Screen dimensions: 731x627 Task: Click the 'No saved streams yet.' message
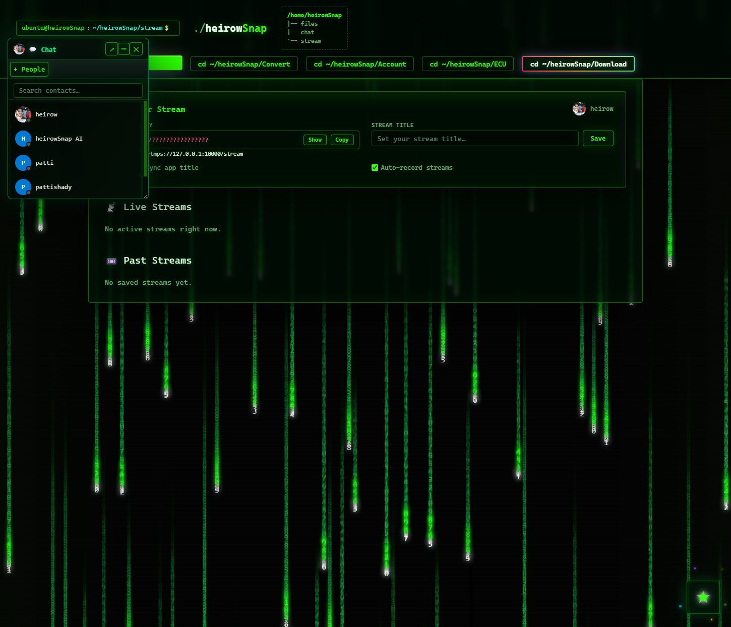pos(148,283)
